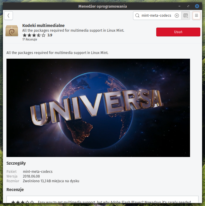Clear the search field text
This screenshot has height=206, width=205.
click(177, 16)
